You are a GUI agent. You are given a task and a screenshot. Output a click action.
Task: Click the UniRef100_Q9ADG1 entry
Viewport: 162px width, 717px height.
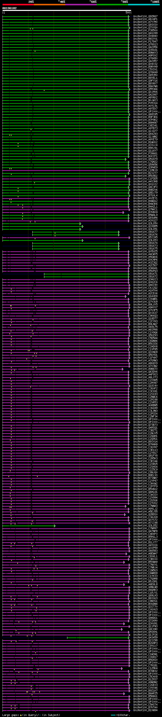point(145,618)
